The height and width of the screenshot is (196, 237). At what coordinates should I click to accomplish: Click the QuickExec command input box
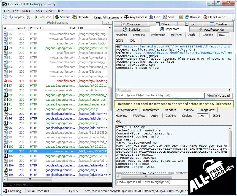(x=57, y=184)
